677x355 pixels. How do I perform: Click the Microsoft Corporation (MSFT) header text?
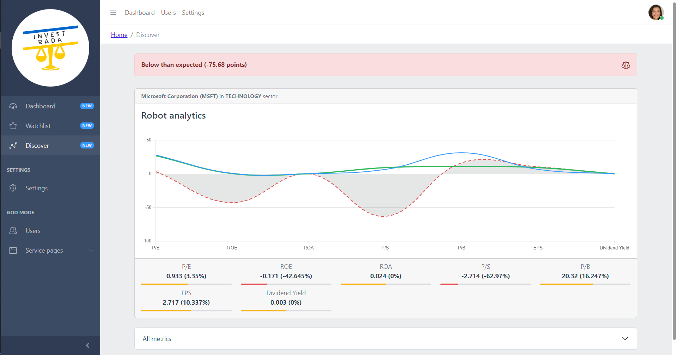pos(179,96)
